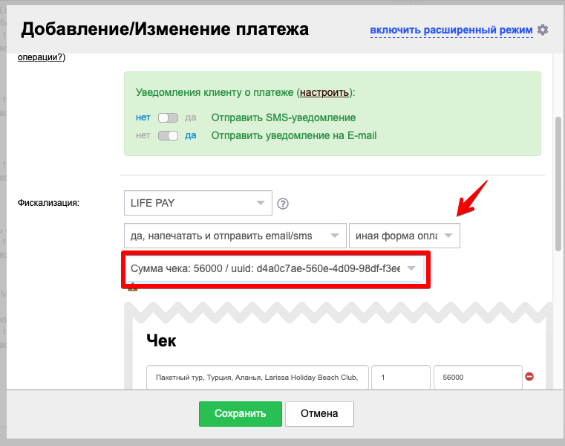Click the receipt price field showing 56000
Image resolution: width=565 pixels, height=446 pixels.
click(478, 378)
